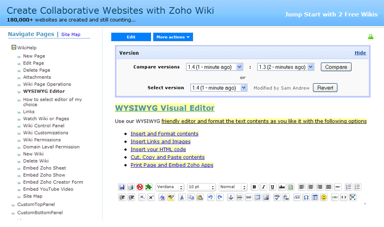Toggle Underline formatting button

272,187
